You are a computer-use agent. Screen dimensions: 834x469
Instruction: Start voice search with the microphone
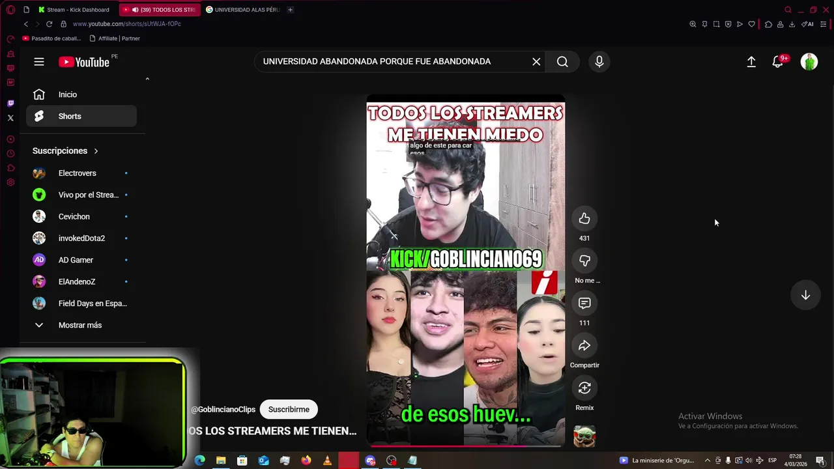tap(599, 62)
